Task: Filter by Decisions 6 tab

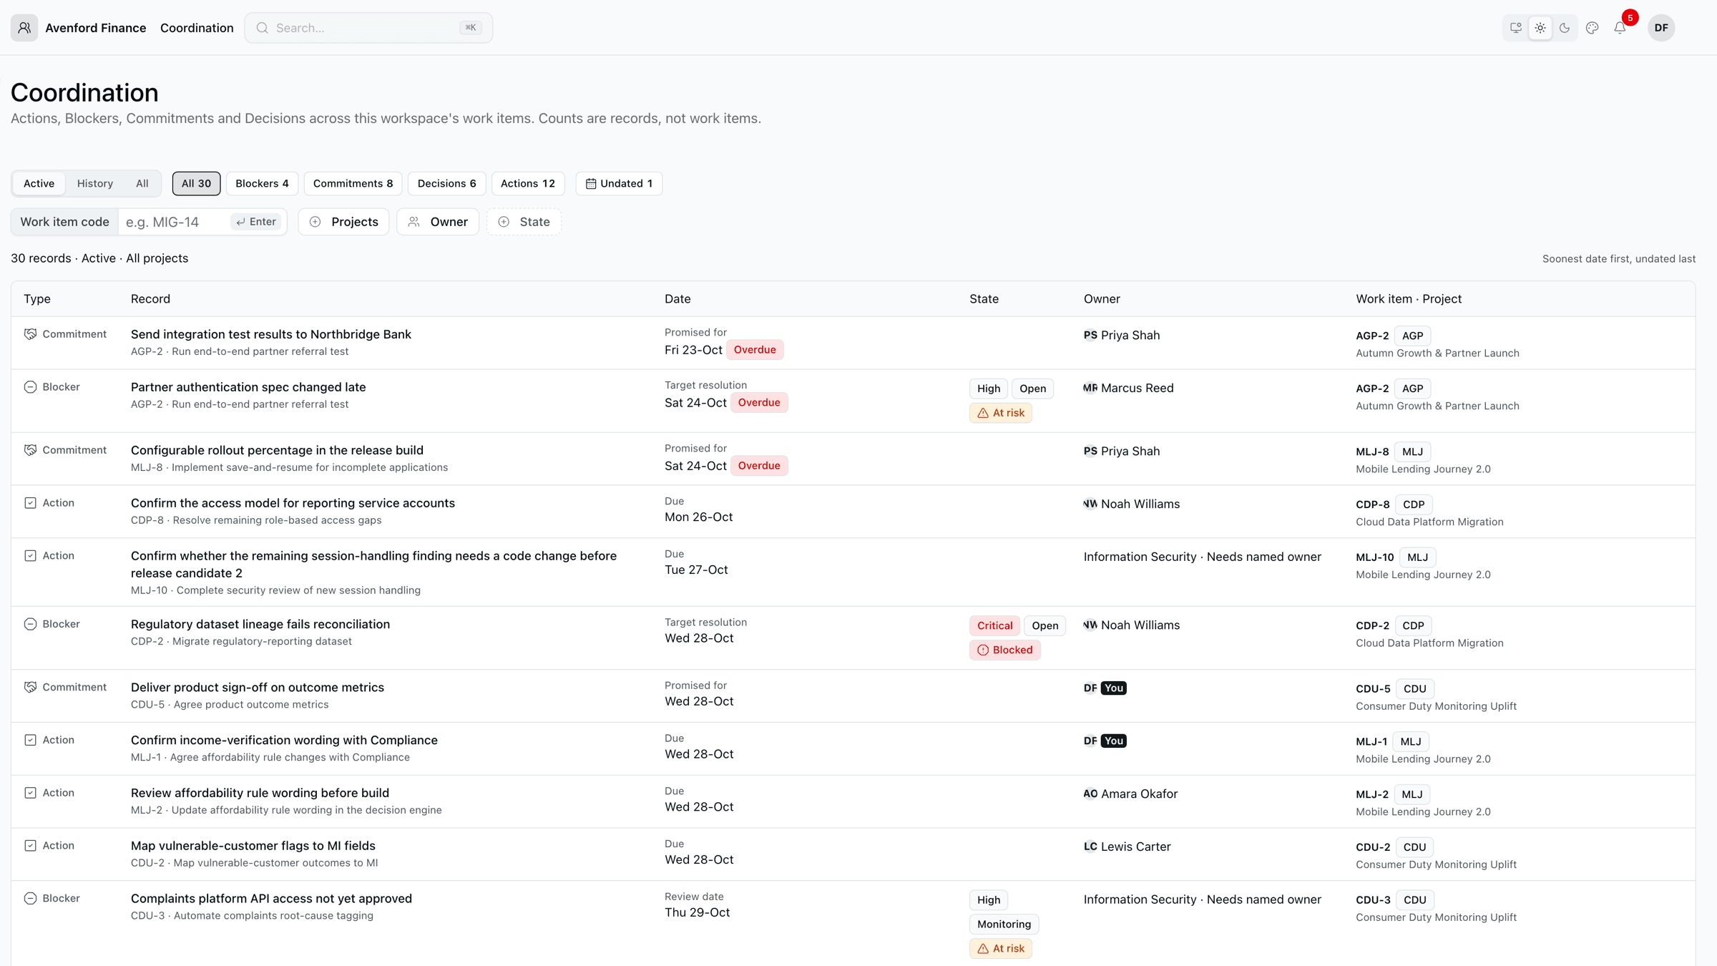Action: click(446, 183)
